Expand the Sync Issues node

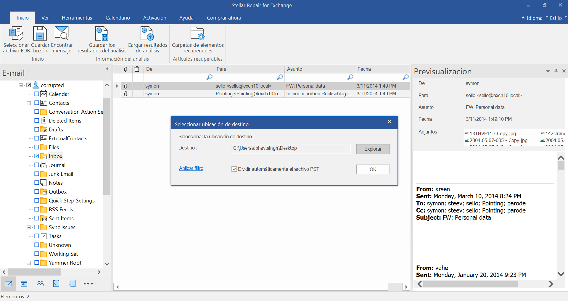coord(29,227)
